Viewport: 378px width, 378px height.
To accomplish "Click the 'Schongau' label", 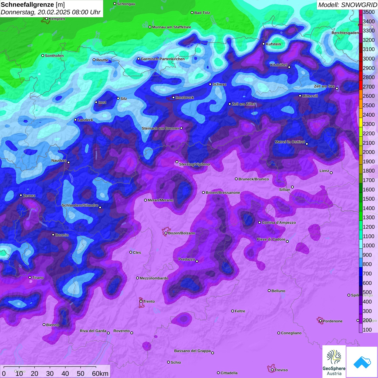I will coord(126,4).
